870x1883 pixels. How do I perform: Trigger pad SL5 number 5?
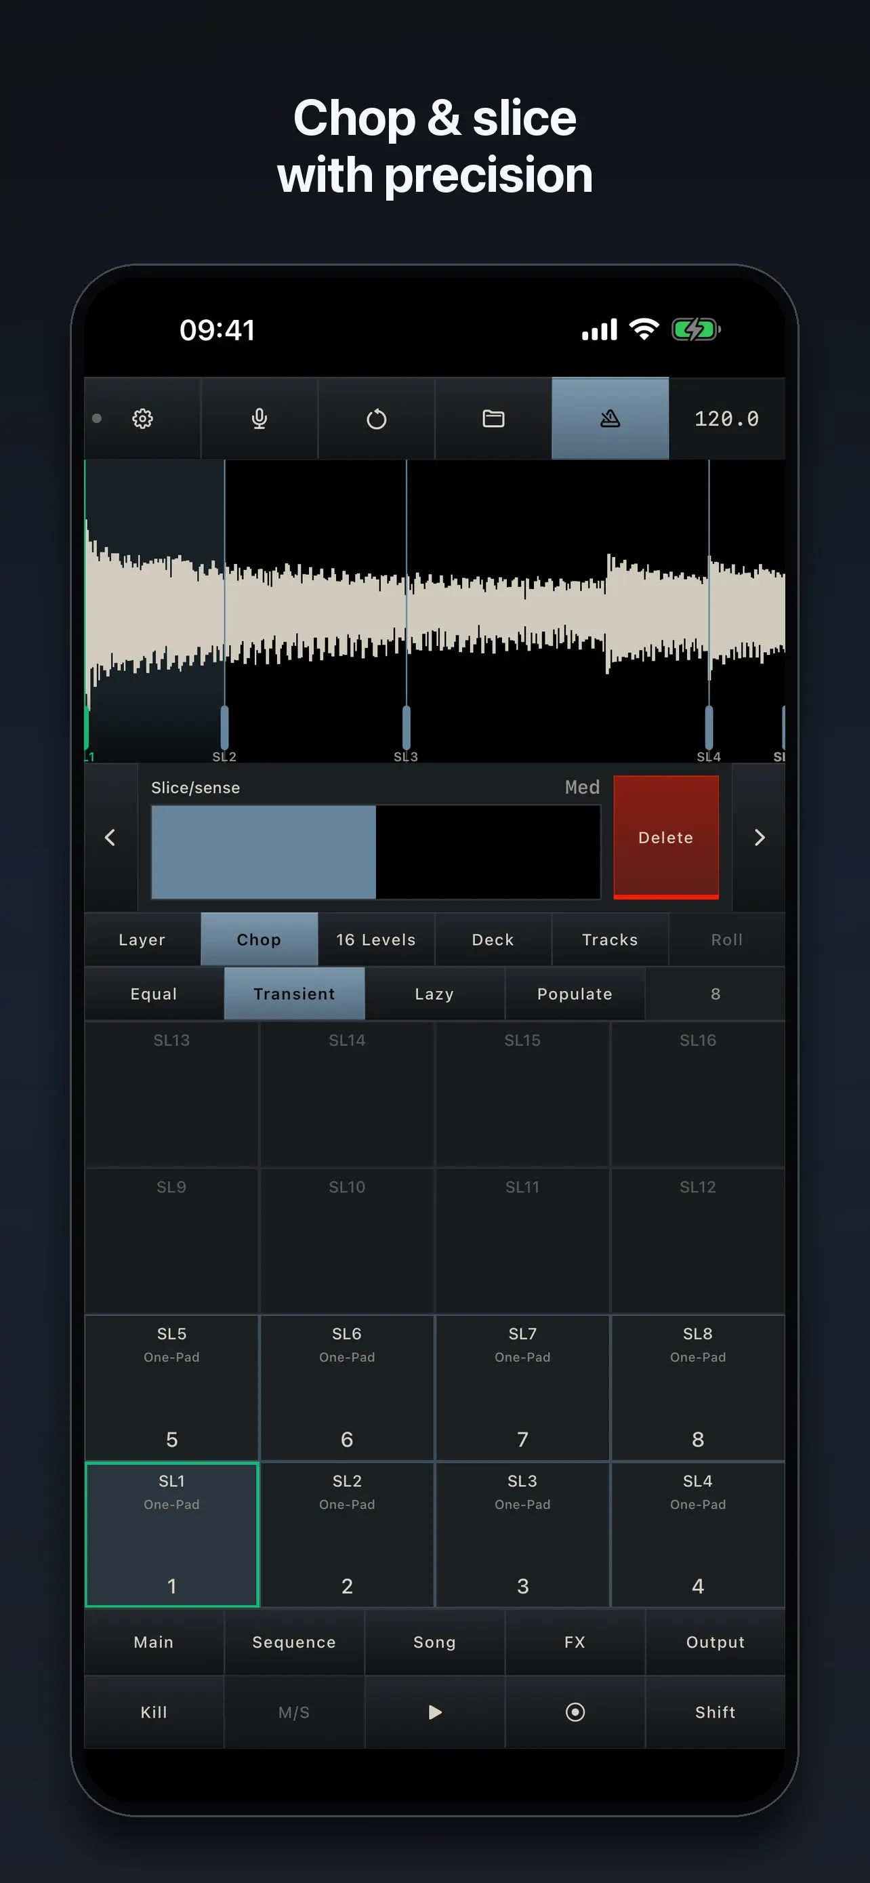[x=171, y=1388]
